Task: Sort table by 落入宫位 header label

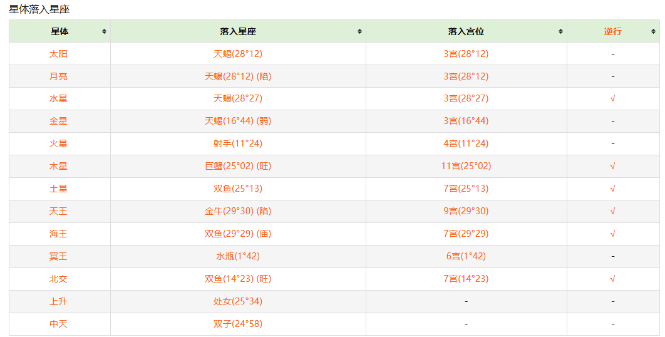Action: (x=466, y=31)
